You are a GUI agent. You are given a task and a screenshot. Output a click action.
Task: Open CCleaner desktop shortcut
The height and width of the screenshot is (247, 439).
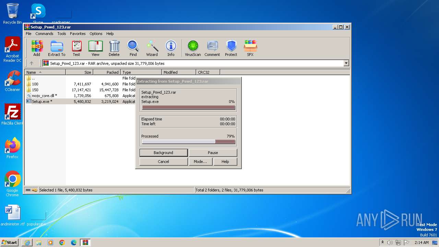12,81
